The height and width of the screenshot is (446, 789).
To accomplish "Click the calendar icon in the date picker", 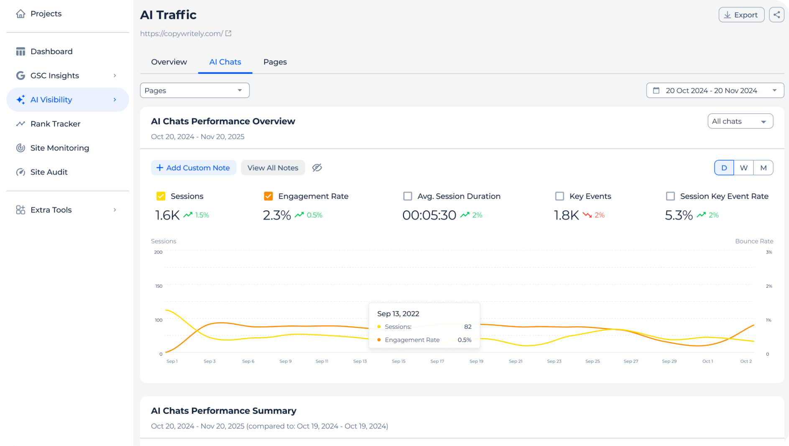I will click(x=656, y=90).
